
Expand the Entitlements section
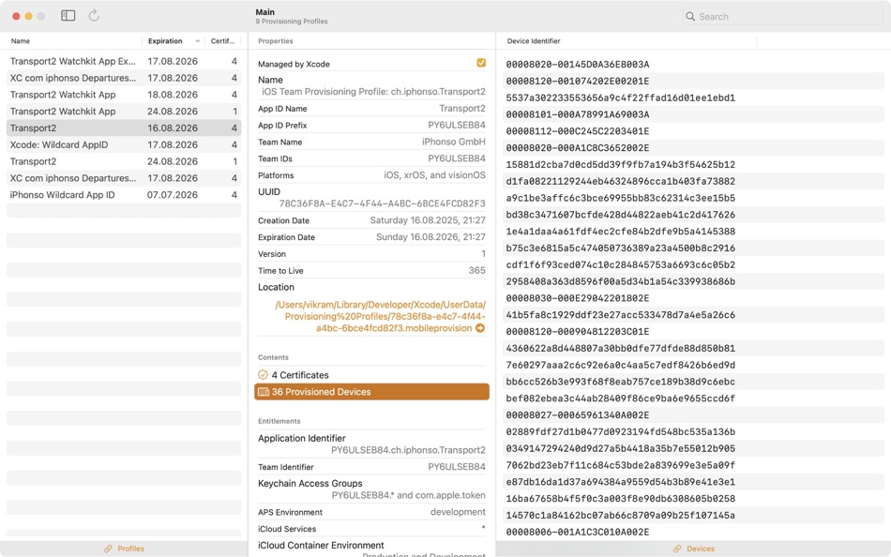[278, 419]
